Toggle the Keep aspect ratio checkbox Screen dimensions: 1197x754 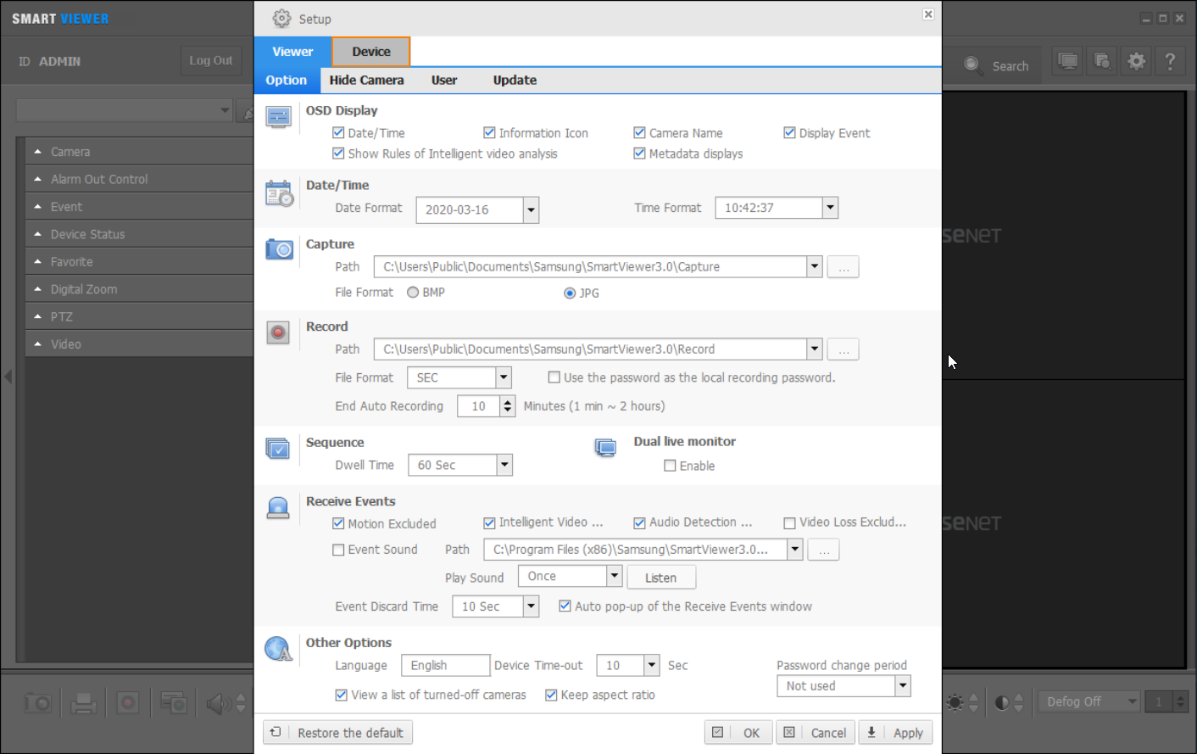tap(551, 695)
